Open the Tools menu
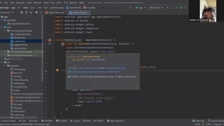The image size is (224, 126). point(59,2)
